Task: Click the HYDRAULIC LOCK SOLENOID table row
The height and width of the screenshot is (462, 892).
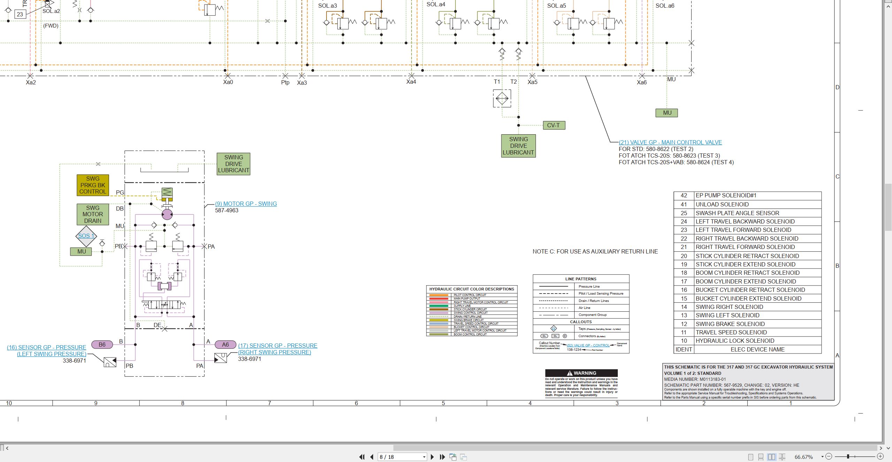Action: point(747,341)
